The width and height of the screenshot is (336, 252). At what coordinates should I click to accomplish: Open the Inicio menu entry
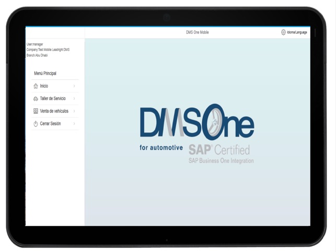point(55,86)
